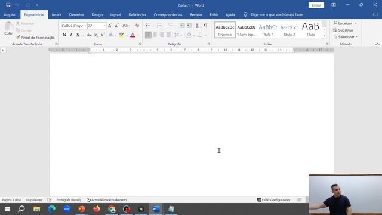Apply the red font color
The height and width of the screenshot is (215, 382).
point(133,35)
